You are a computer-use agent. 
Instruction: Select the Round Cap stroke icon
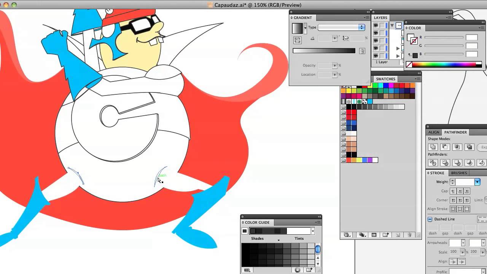(460, 191)
